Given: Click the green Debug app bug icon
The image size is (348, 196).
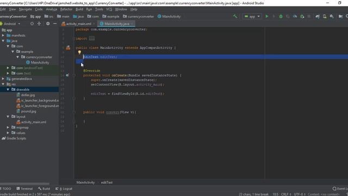Looking at the screenshot, I should [281, 16].
